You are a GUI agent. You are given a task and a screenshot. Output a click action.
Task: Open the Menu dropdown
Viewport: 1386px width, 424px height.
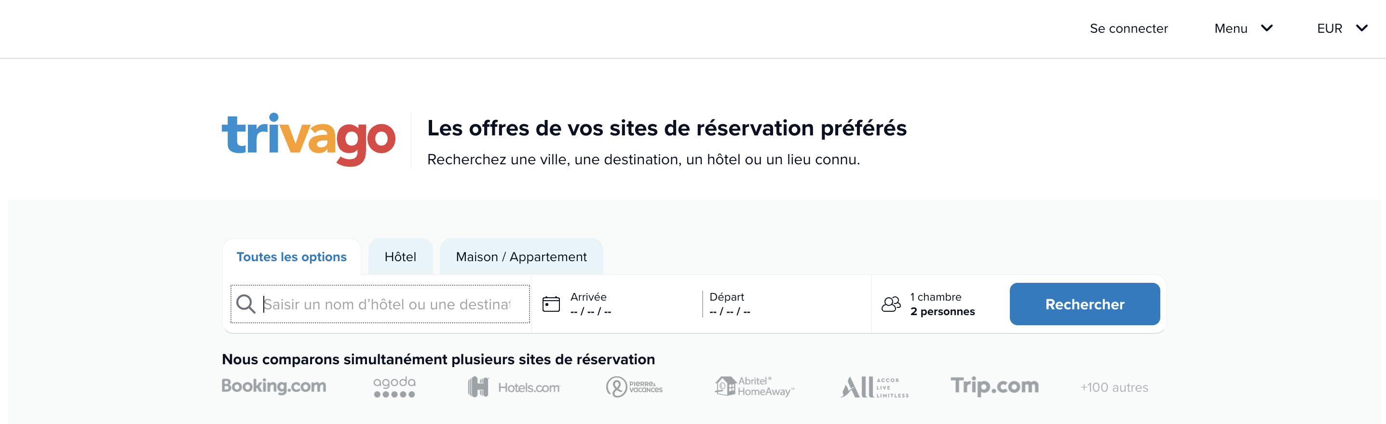(x=1243, y=28)
